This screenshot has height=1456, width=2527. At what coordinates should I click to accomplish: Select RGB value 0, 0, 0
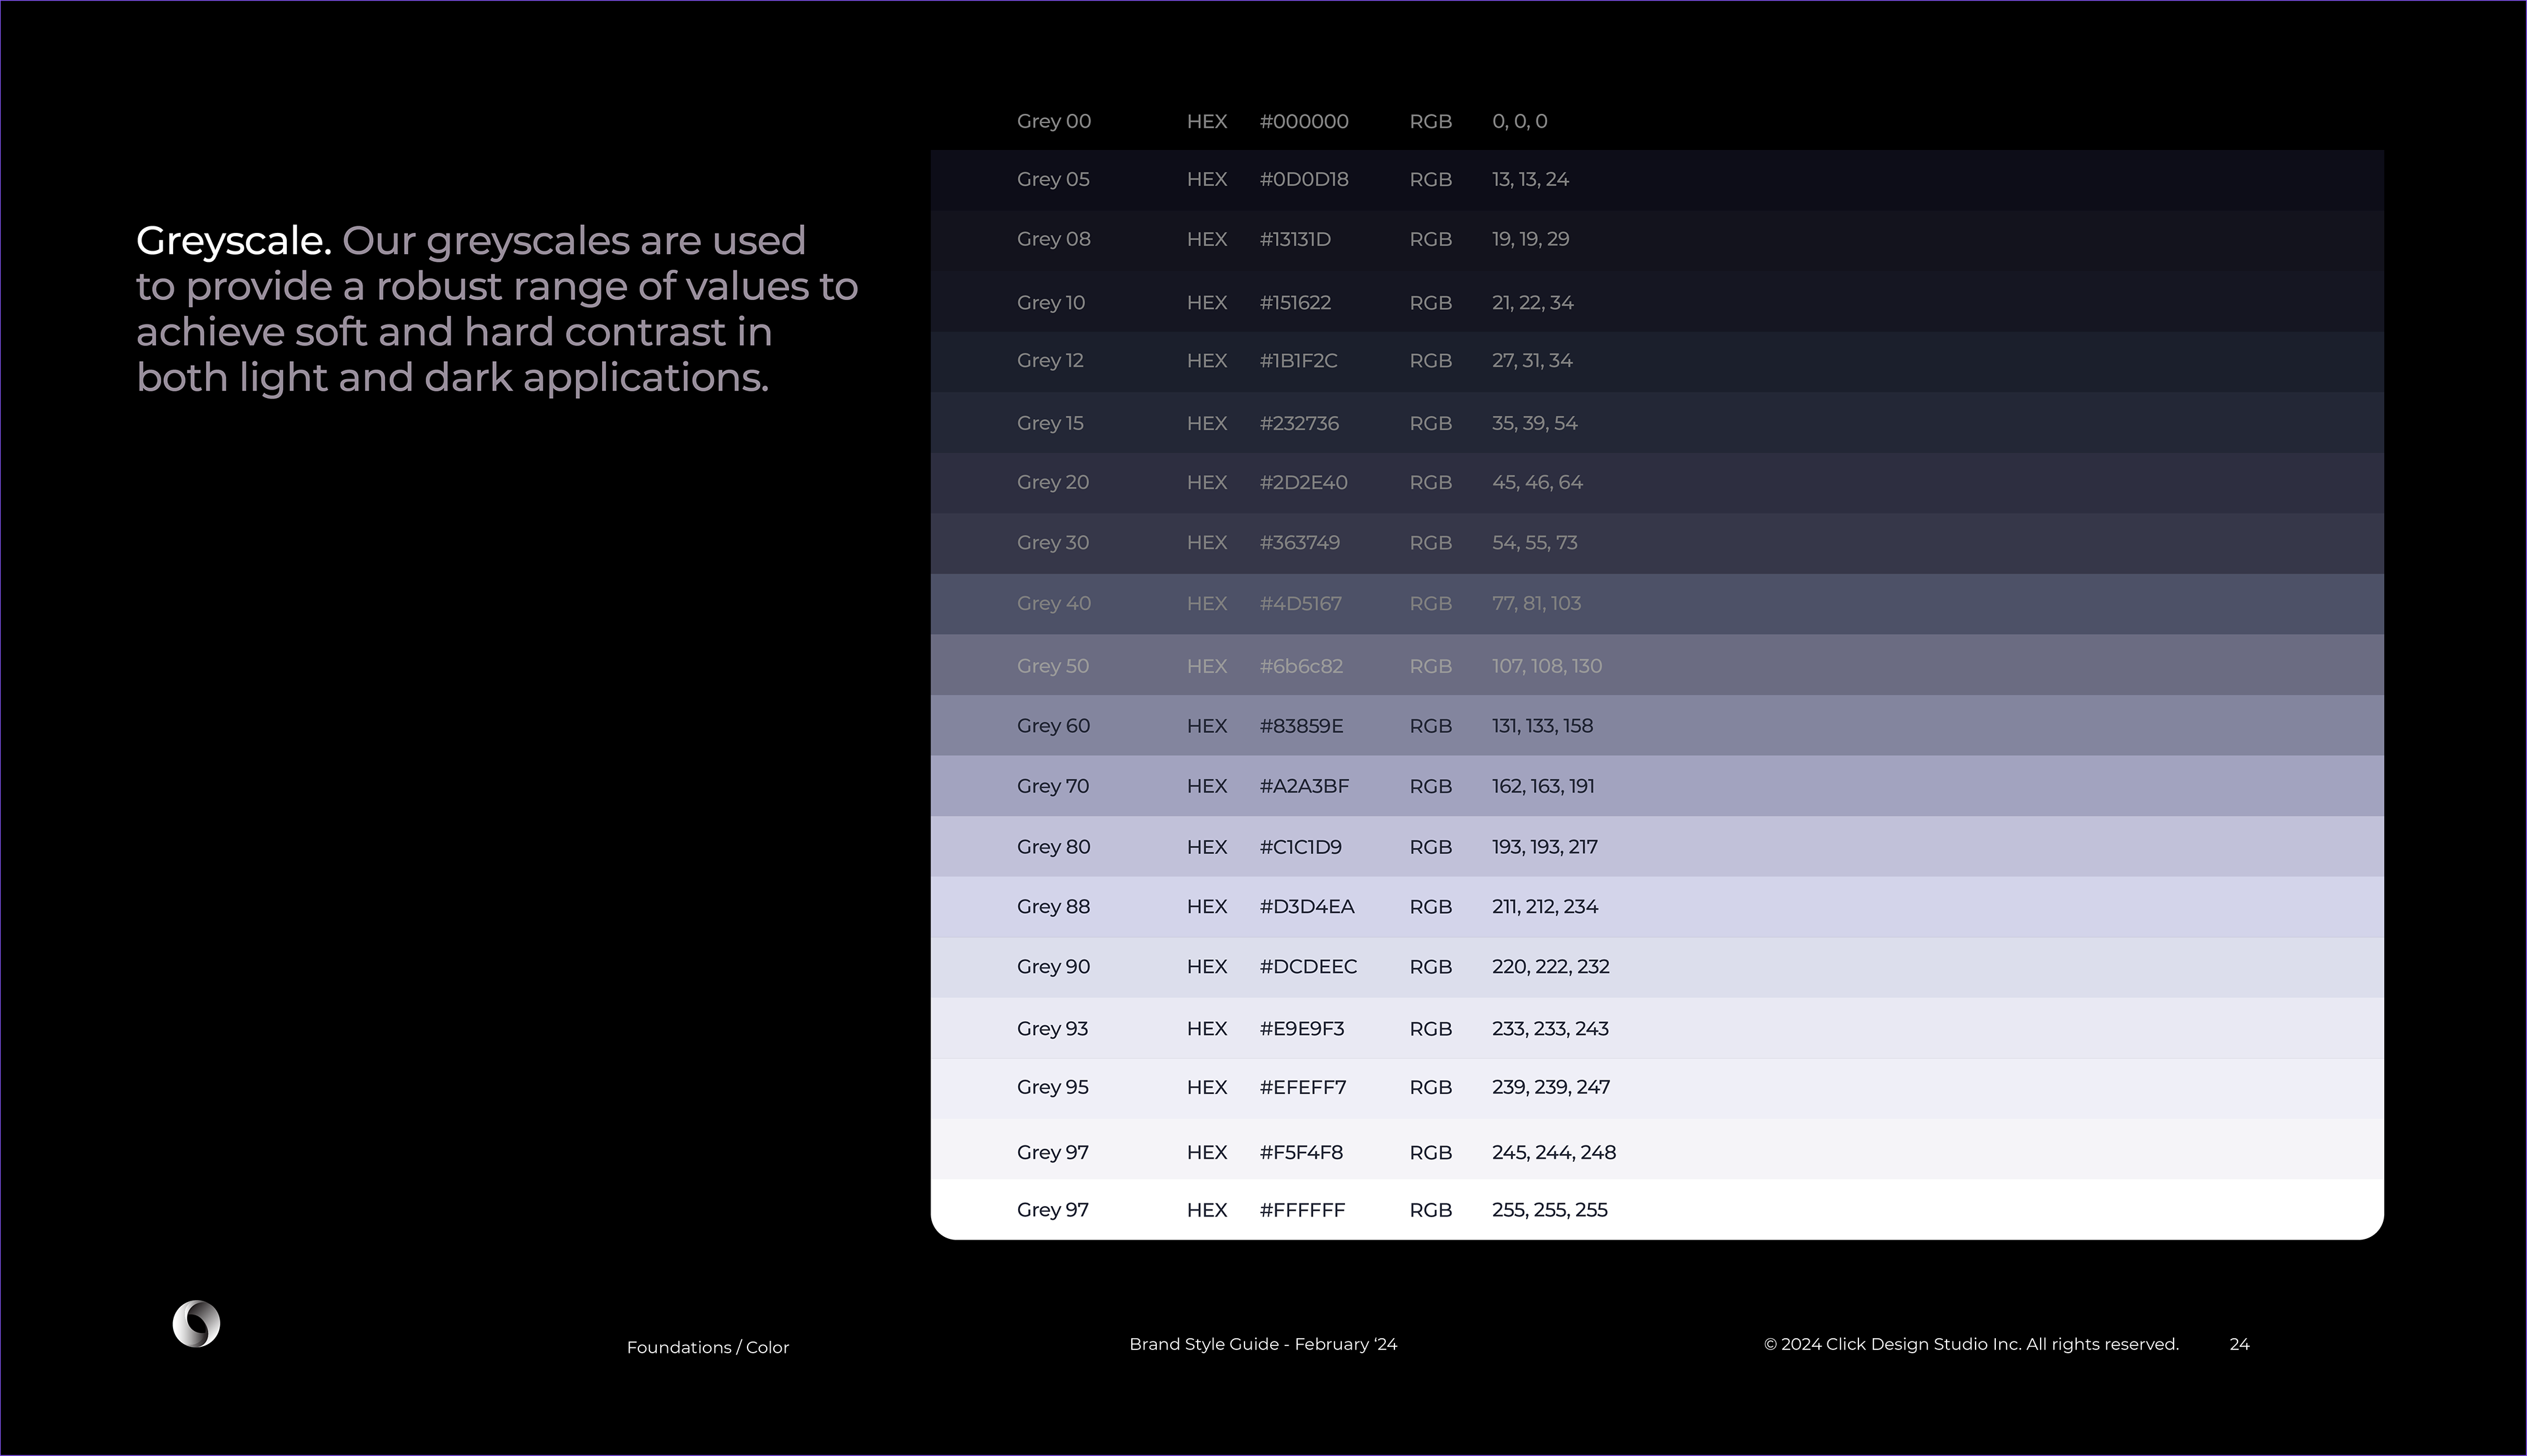[1520, 121]
